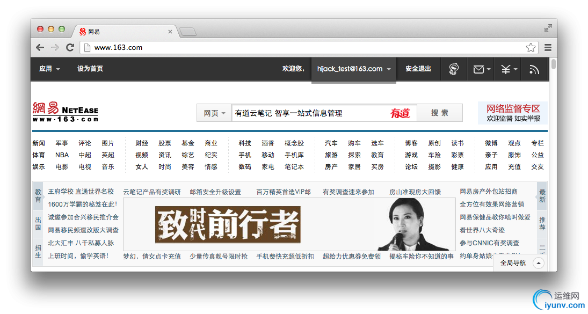Reload the page with the refresh icon

(x=70, y=48)
